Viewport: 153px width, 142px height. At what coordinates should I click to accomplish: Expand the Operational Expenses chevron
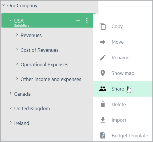coord(17,64)
